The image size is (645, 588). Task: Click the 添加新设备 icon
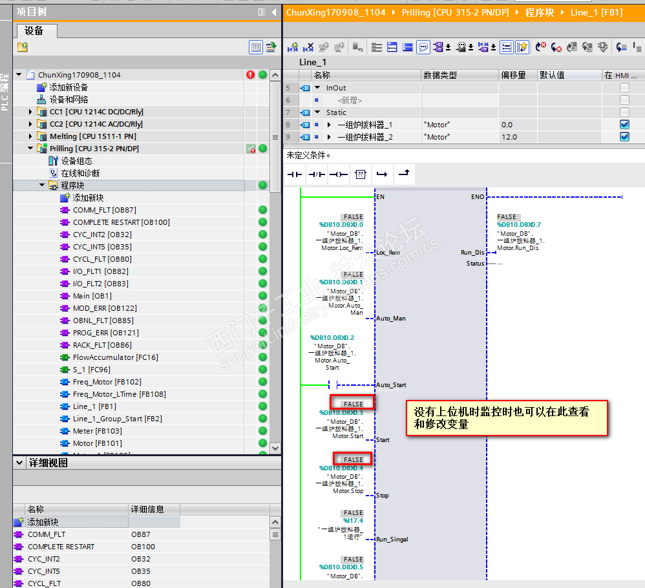tap(42, 87)
